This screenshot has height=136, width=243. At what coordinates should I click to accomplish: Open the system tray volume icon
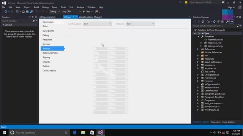(x=215, y=133)
